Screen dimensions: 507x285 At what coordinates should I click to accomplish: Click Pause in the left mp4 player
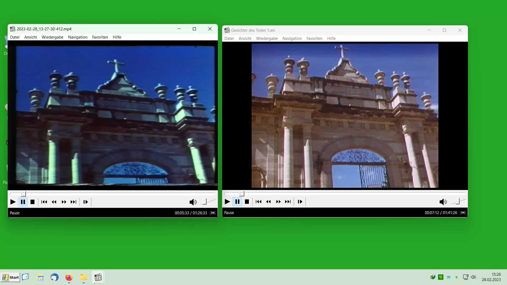23,202
